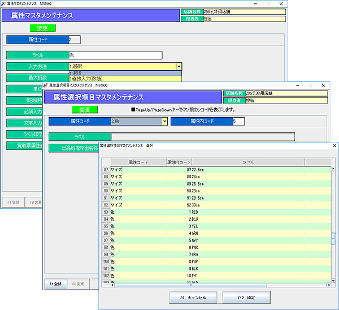This screenshot has width=339, height=310.
Task: Click the green 変更 button beside the PageUp/PageDown hint
Action: coord(85,109)
